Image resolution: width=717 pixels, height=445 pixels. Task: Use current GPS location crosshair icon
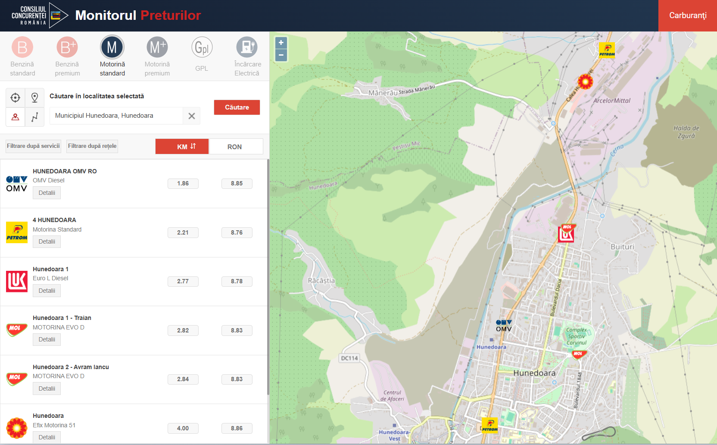(x=16, y=98)
